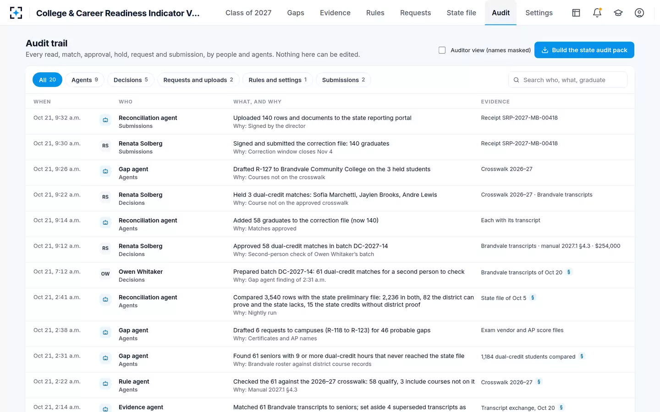Click the § badge next to Crosswalk 2026–27 in the 2:22 a.m. row

point(539,382)
